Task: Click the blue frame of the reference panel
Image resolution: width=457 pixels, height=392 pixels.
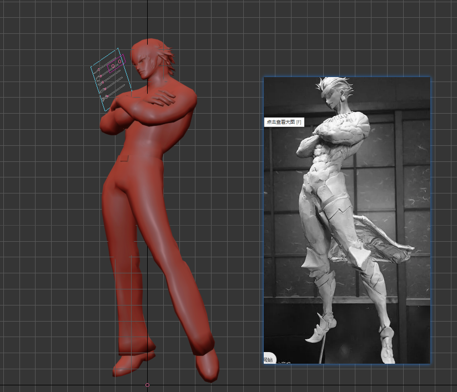Action: tap(265, 222)
